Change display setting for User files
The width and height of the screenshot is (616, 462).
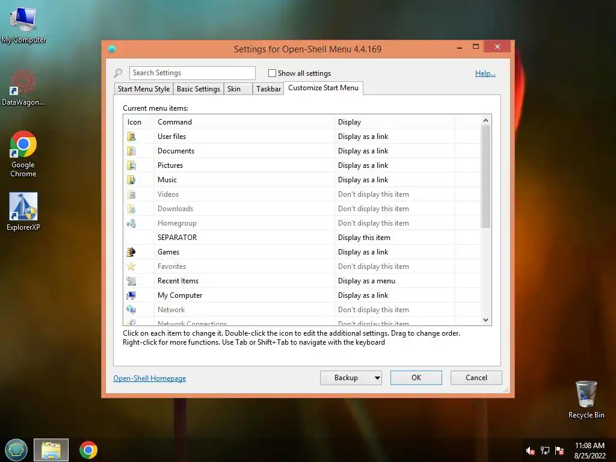point(363,137)
